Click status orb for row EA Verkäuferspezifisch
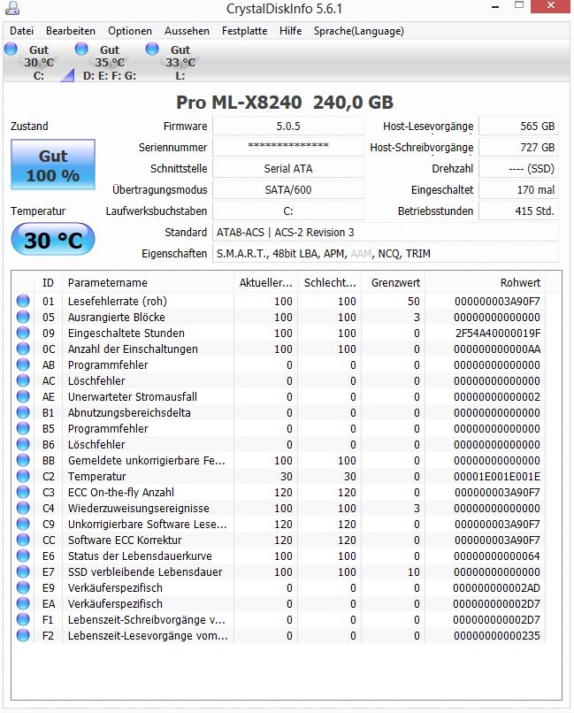Screen dimensions: 574x713 click(23, 603)
